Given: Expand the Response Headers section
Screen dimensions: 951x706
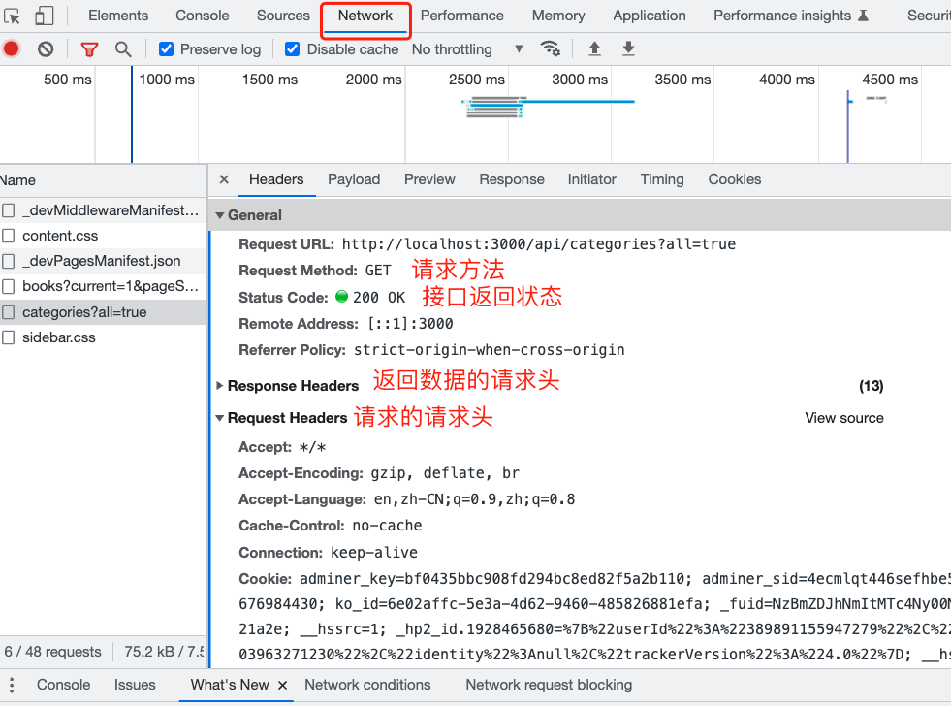Looking at the screenshot, I should (x=220, y=386).
